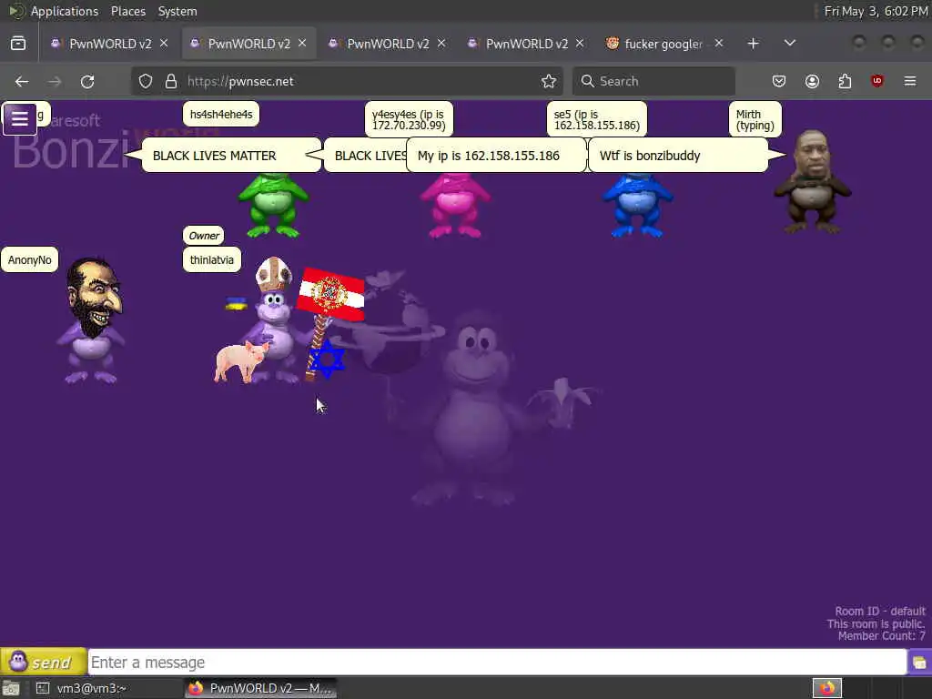932x699 pixels.
Task: Open the Firefox account icon
Action: point(812,81)
